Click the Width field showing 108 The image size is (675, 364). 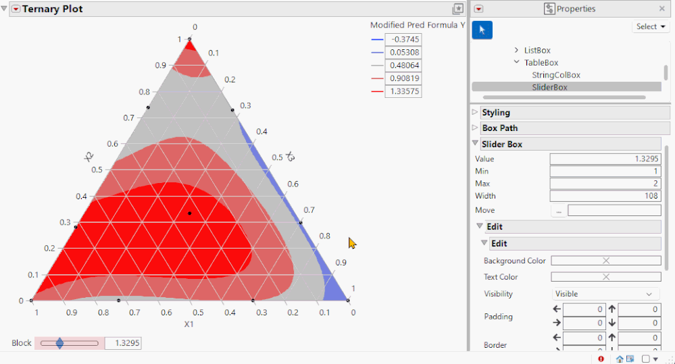[605, 197]
